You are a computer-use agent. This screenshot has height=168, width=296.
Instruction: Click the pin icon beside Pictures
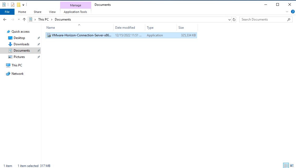coord(39,57)
